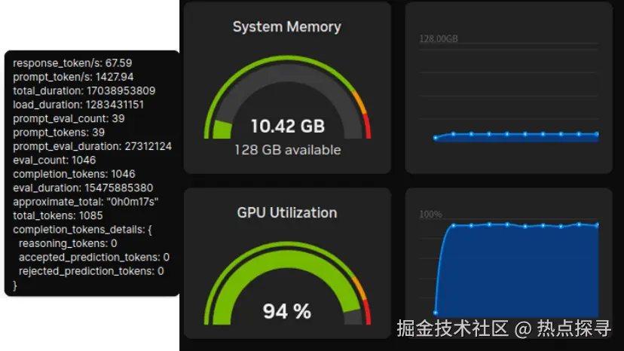The width and height of the screenshot is (624, 351).
Task: Click the GPU Utilization panel title
Action: (x=286, y=213)
